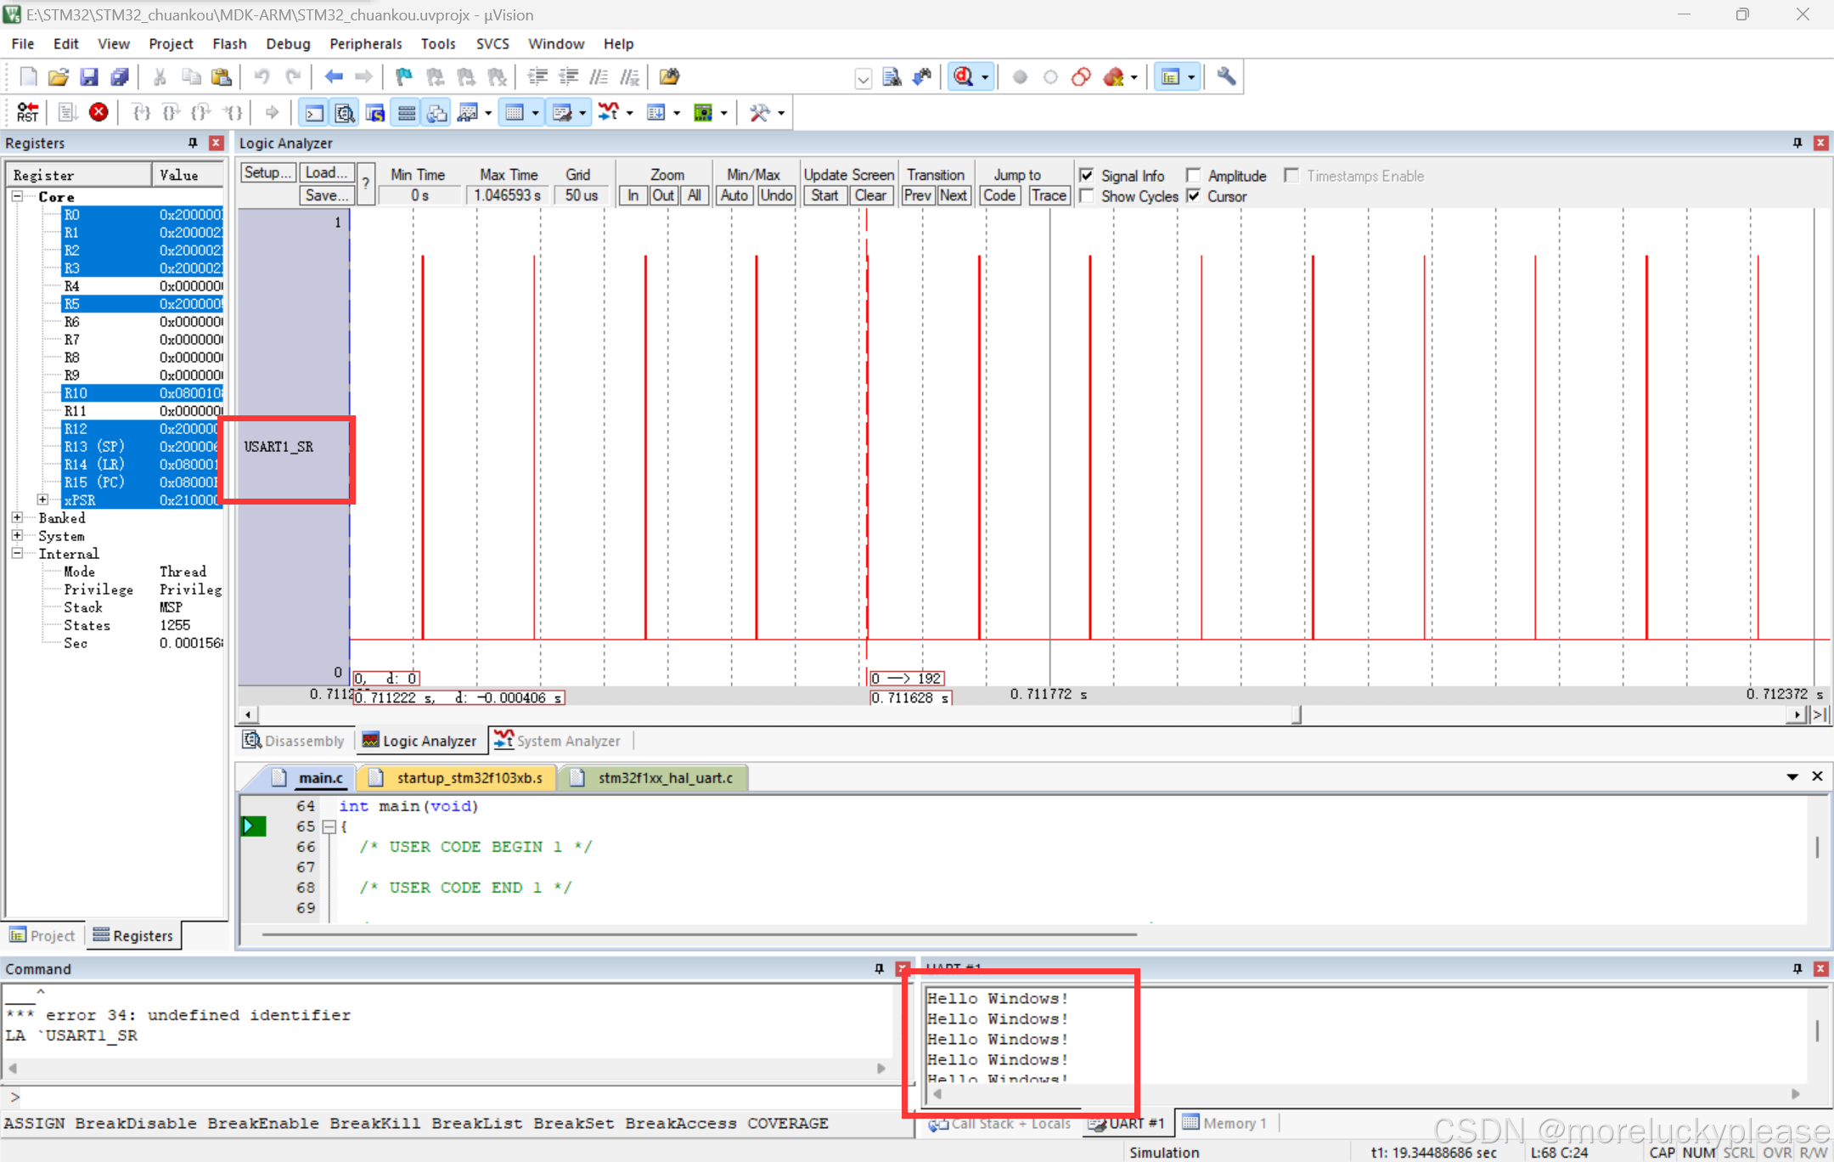
Task: Click the Start/Stop Debug Session icon
Action: click(x=964, y=77)
